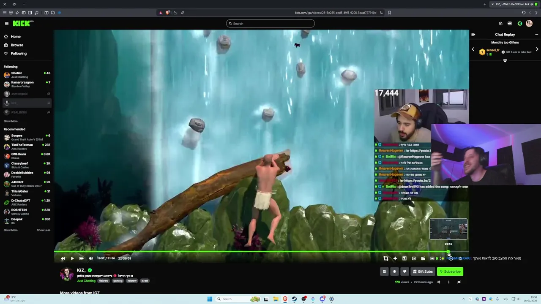Select the gaming tag
The height and width of the screenshot is (304, 541).
(x=118, y=281)
